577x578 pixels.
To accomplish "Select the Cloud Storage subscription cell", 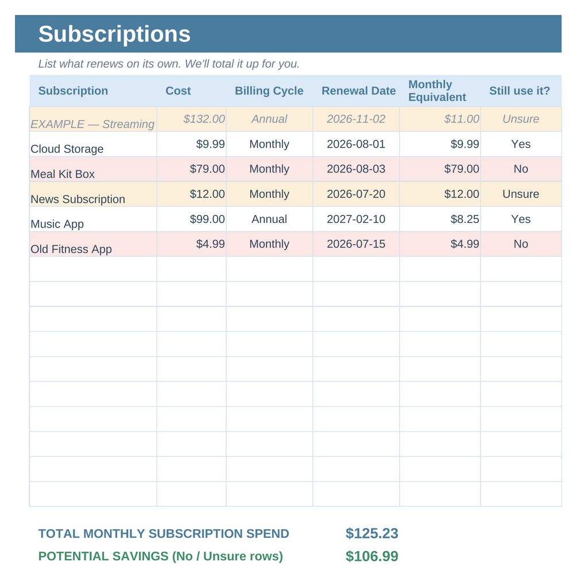I will (93, 144).
